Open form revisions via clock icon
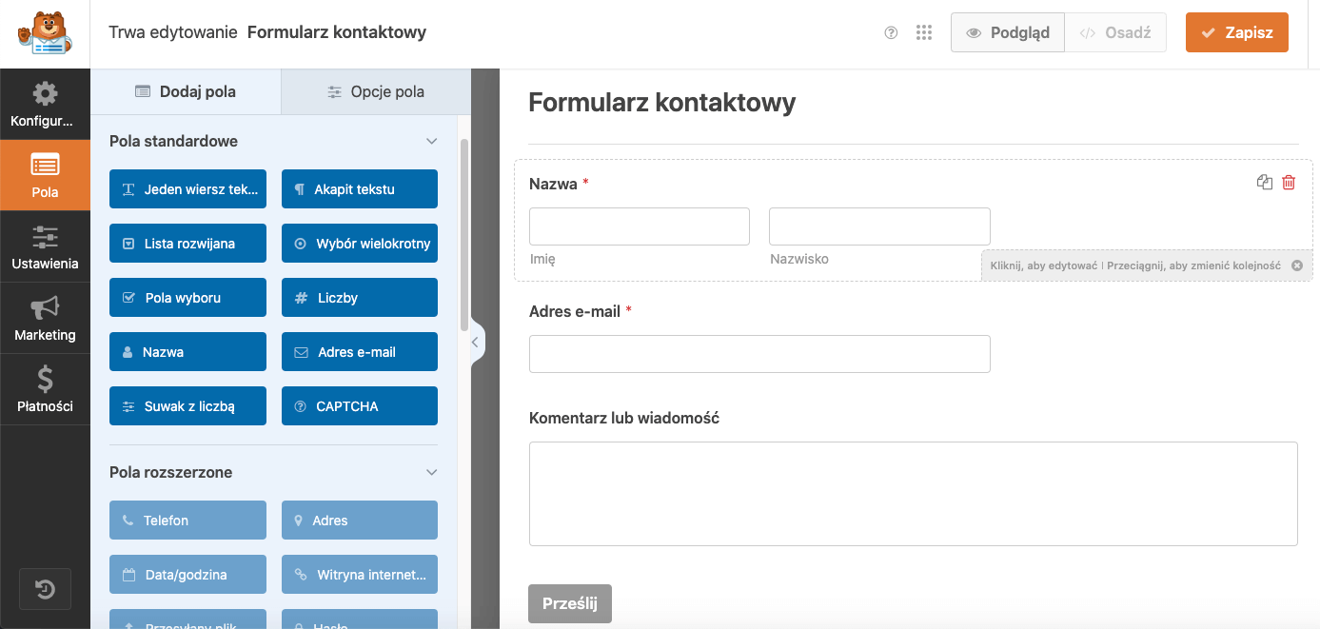 (x=45, y=589)
